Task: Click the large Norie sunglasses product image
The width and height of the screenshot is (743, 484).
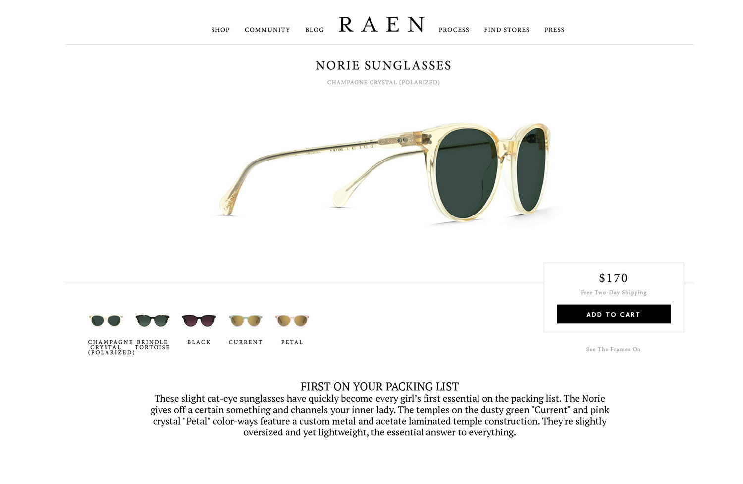Action: (385, 173)
